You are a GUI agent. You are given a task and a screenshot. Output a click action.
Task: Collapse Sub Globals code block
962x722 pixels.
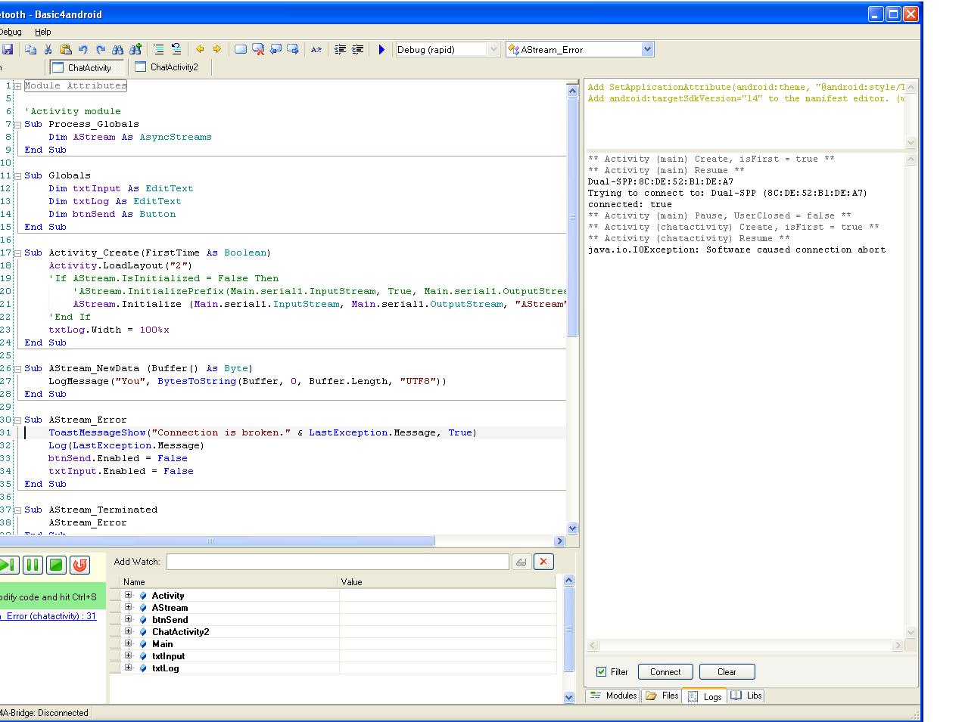[x=17, y=175]
